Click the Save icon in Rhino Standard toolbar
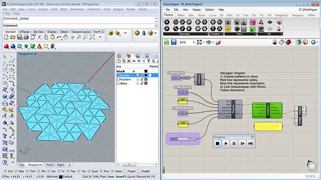The width and height of the screenshot is (321, 180). [x=19, y=37]
